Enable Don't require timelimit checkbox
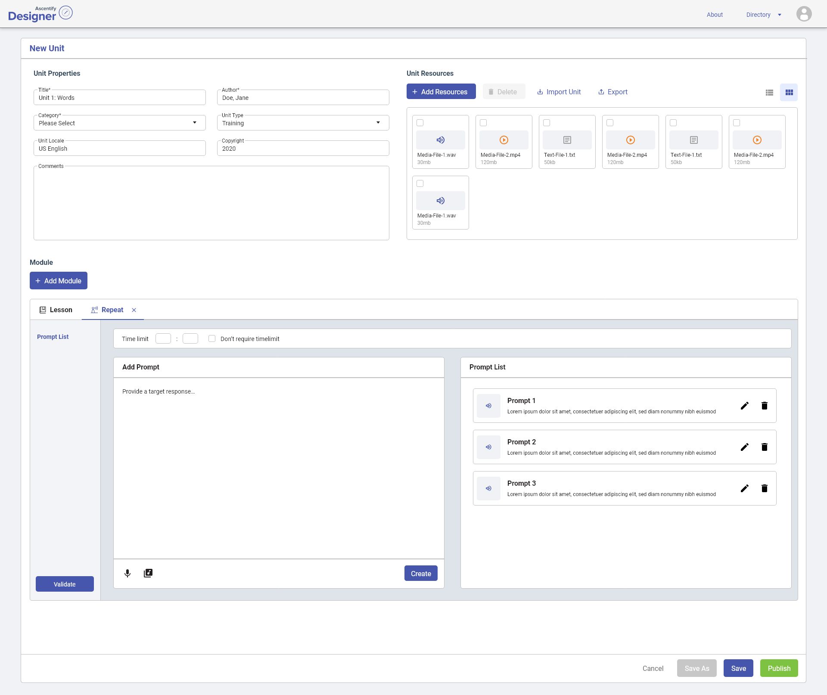 [212, 338]
